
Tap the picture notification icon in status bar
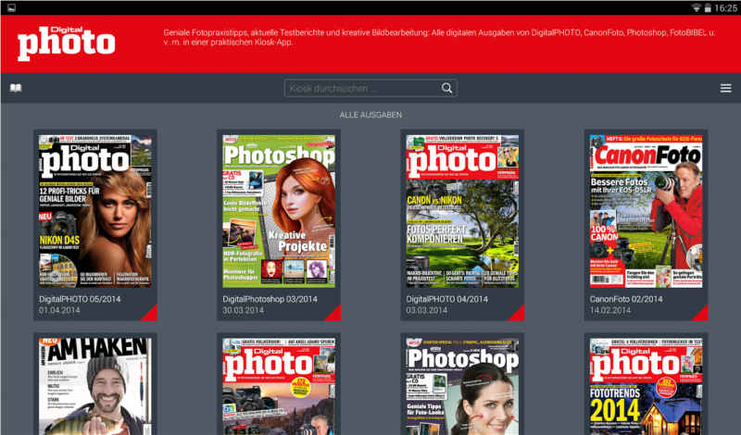[x=8, y=7]
